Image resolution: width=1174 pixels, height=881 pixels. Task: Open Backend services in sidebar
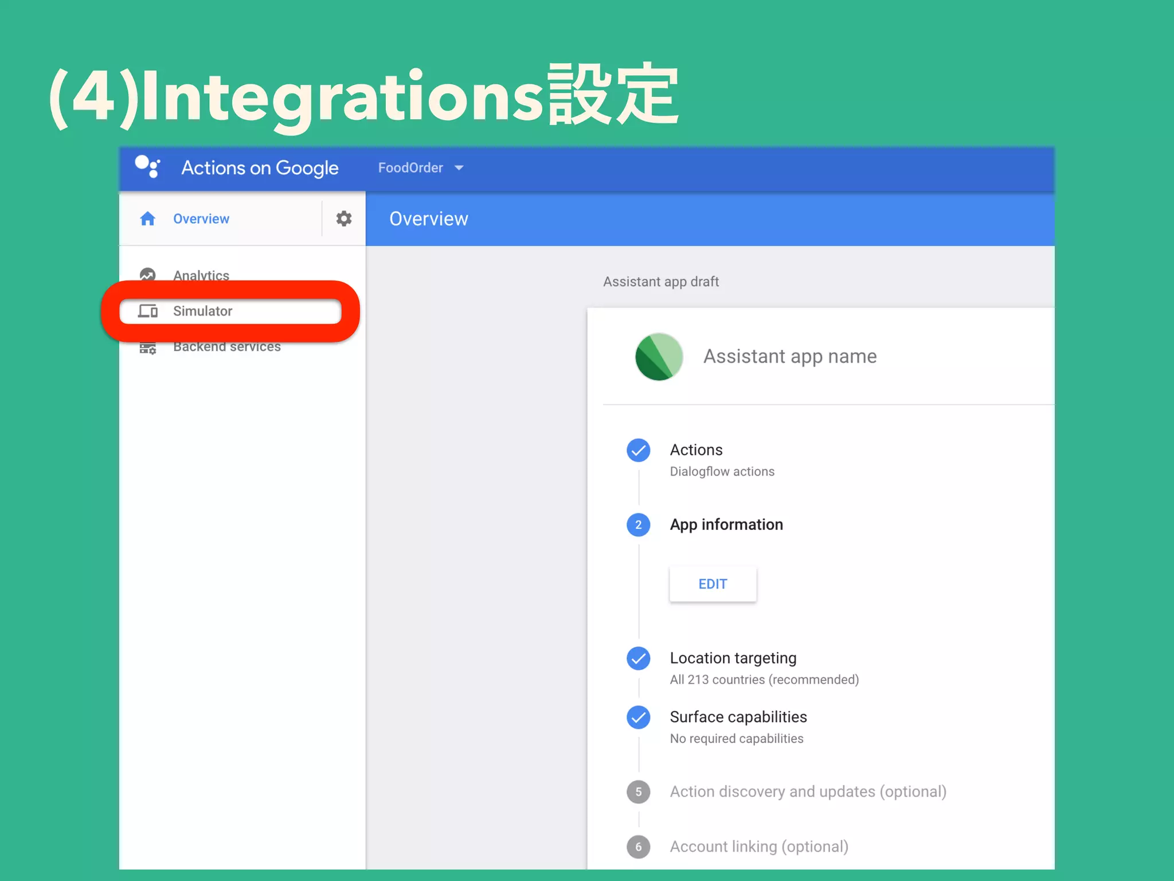coord(227,346)
